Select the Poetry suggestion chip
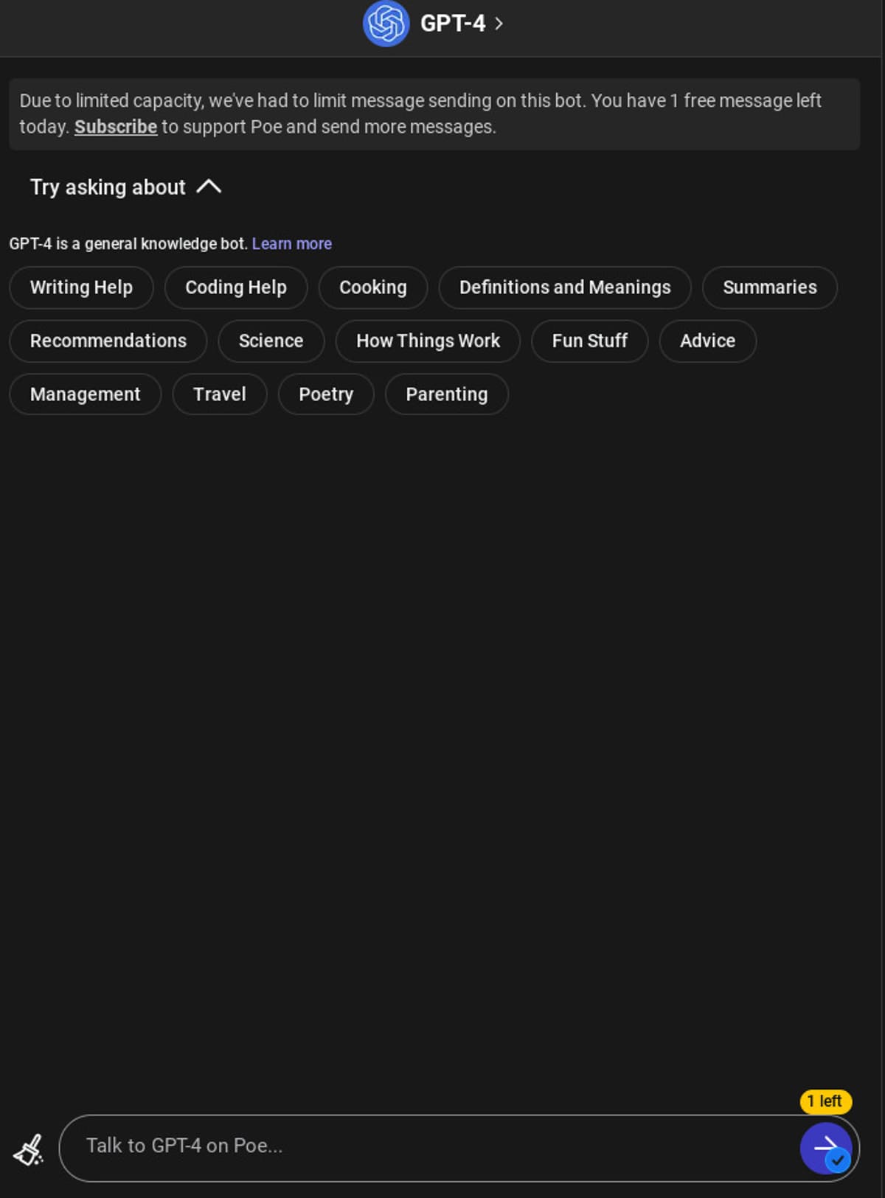The width and height of the screenshot is (885, 1198). pos(326,394)
